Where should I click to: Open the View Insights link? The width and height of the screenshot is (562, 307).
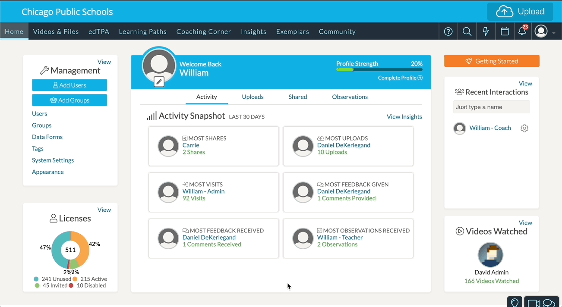(x=404, y=117)
